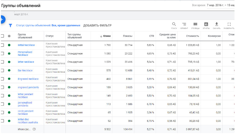The width and height of the screenshot is (236, 134).
Task: Open status filter 'Все, кроме удаленных'
Action: pyautogui.click(x=66, y=26)
